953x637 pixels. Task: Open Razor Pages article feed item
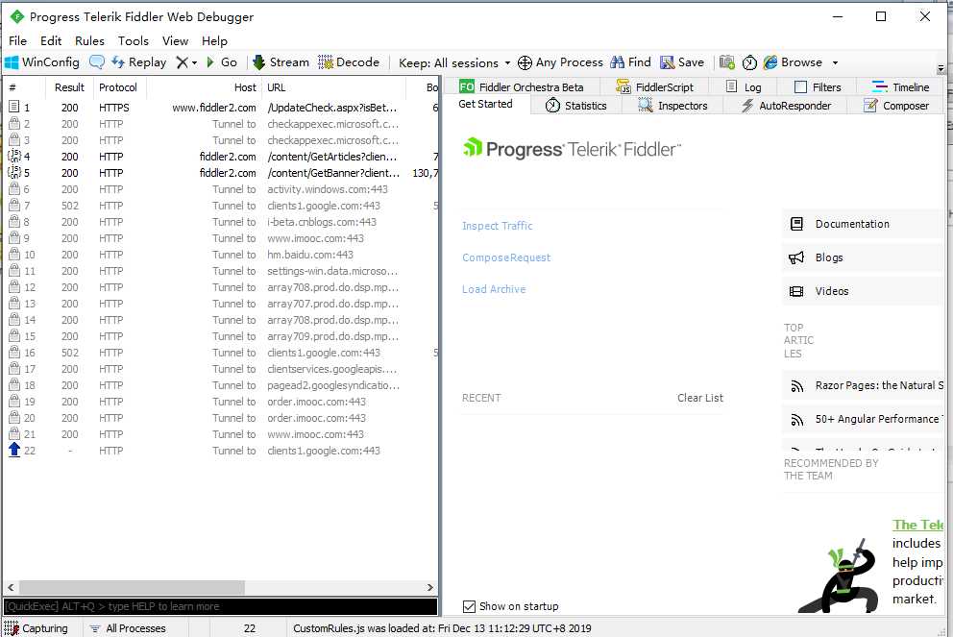click(x=863, y=385)
